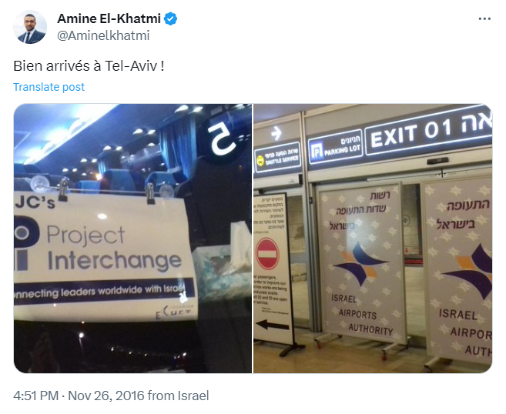Open the three-dot more options menu
The height and width of the screenshot is (414, 506).
click(484, 18)
